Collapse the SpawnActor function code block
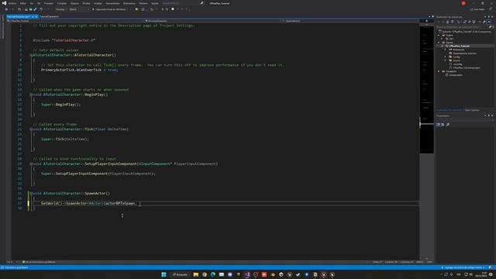 pos(31,193)
